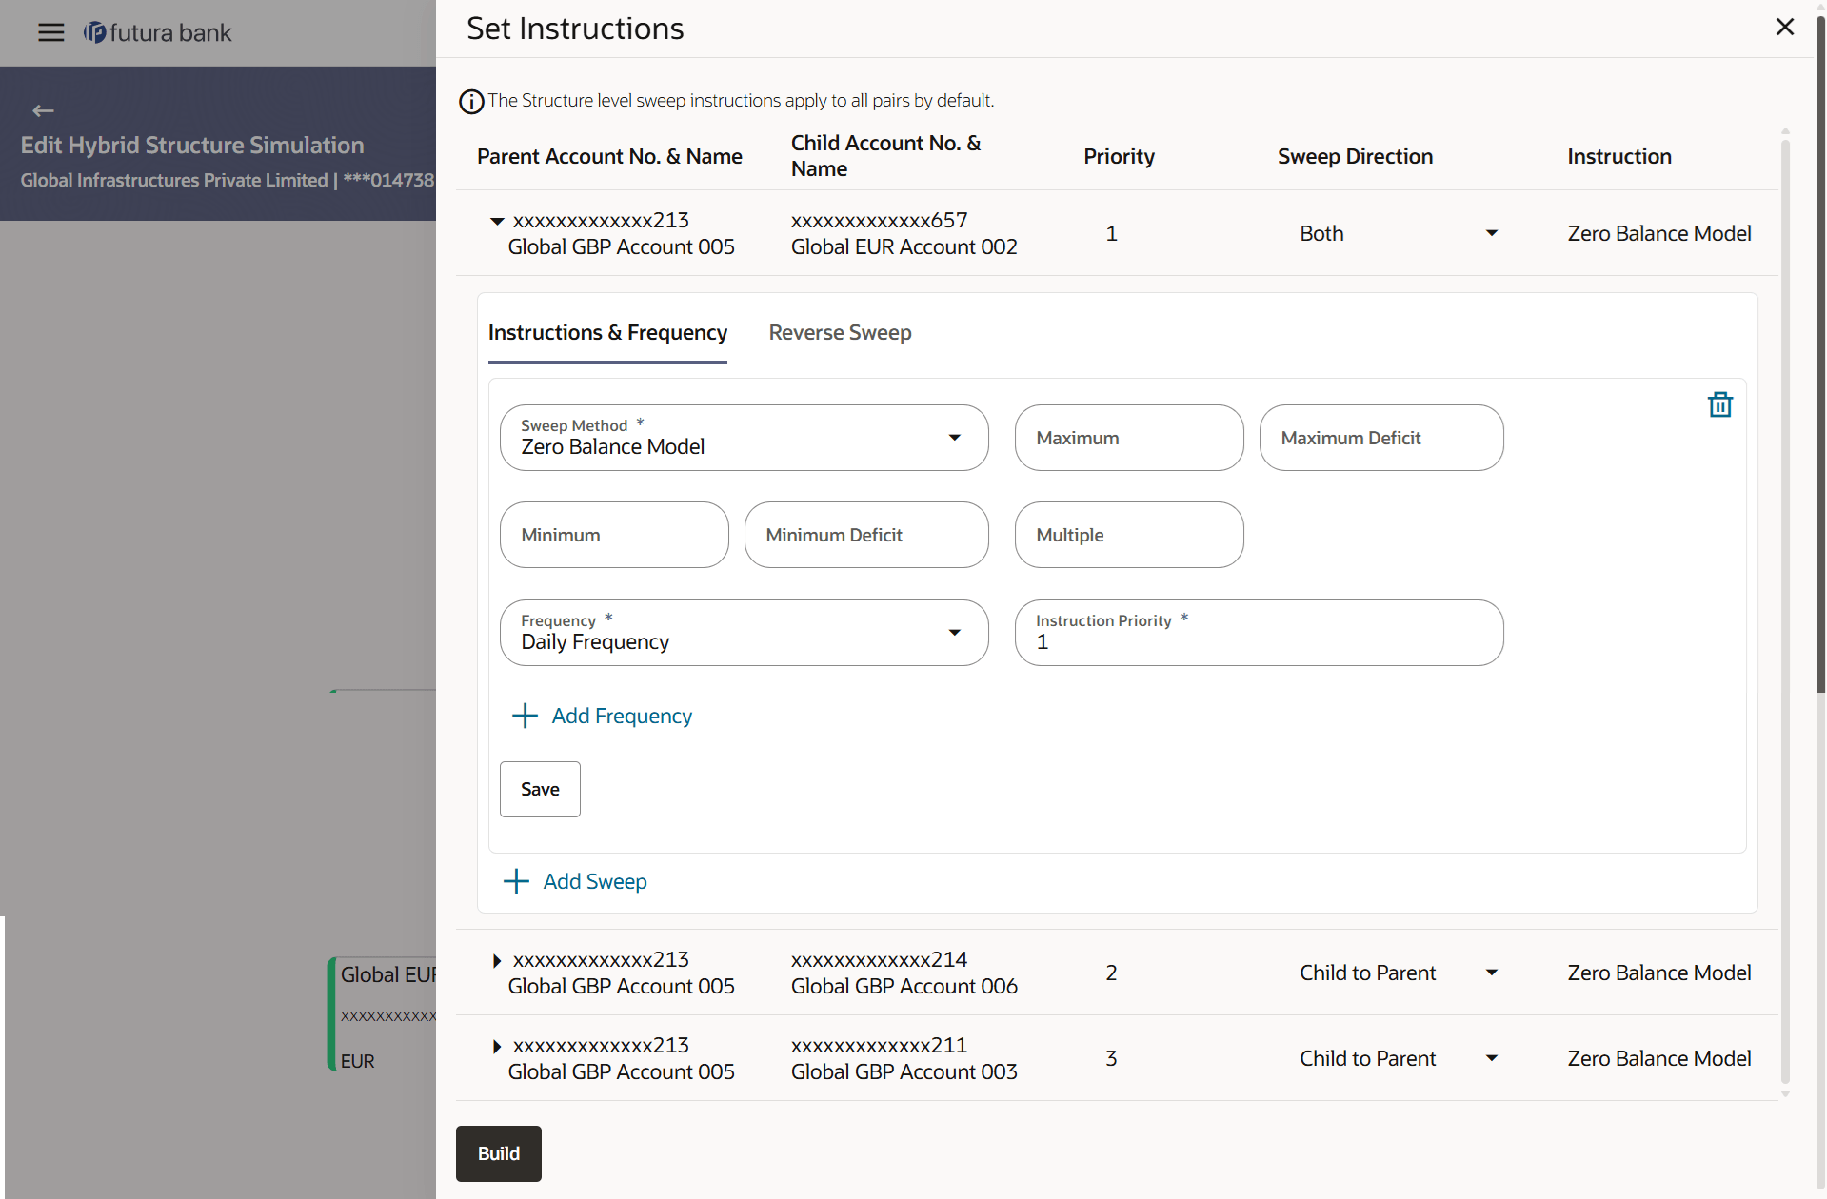Collapse the Global EUR Account 002 row
The width and height of the screenshot is (1827, 1199).
coord(496,222)
